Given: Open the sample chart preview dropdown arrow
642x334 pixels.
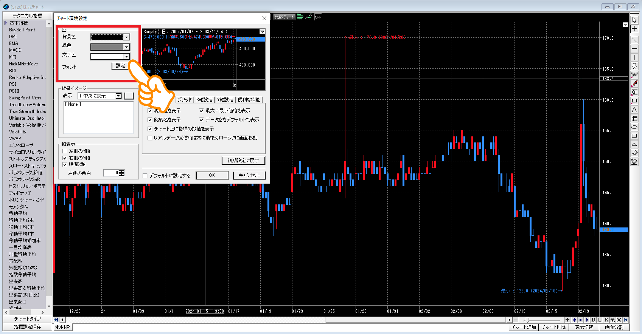Looking at the screenshot, I should pos(262,32).
